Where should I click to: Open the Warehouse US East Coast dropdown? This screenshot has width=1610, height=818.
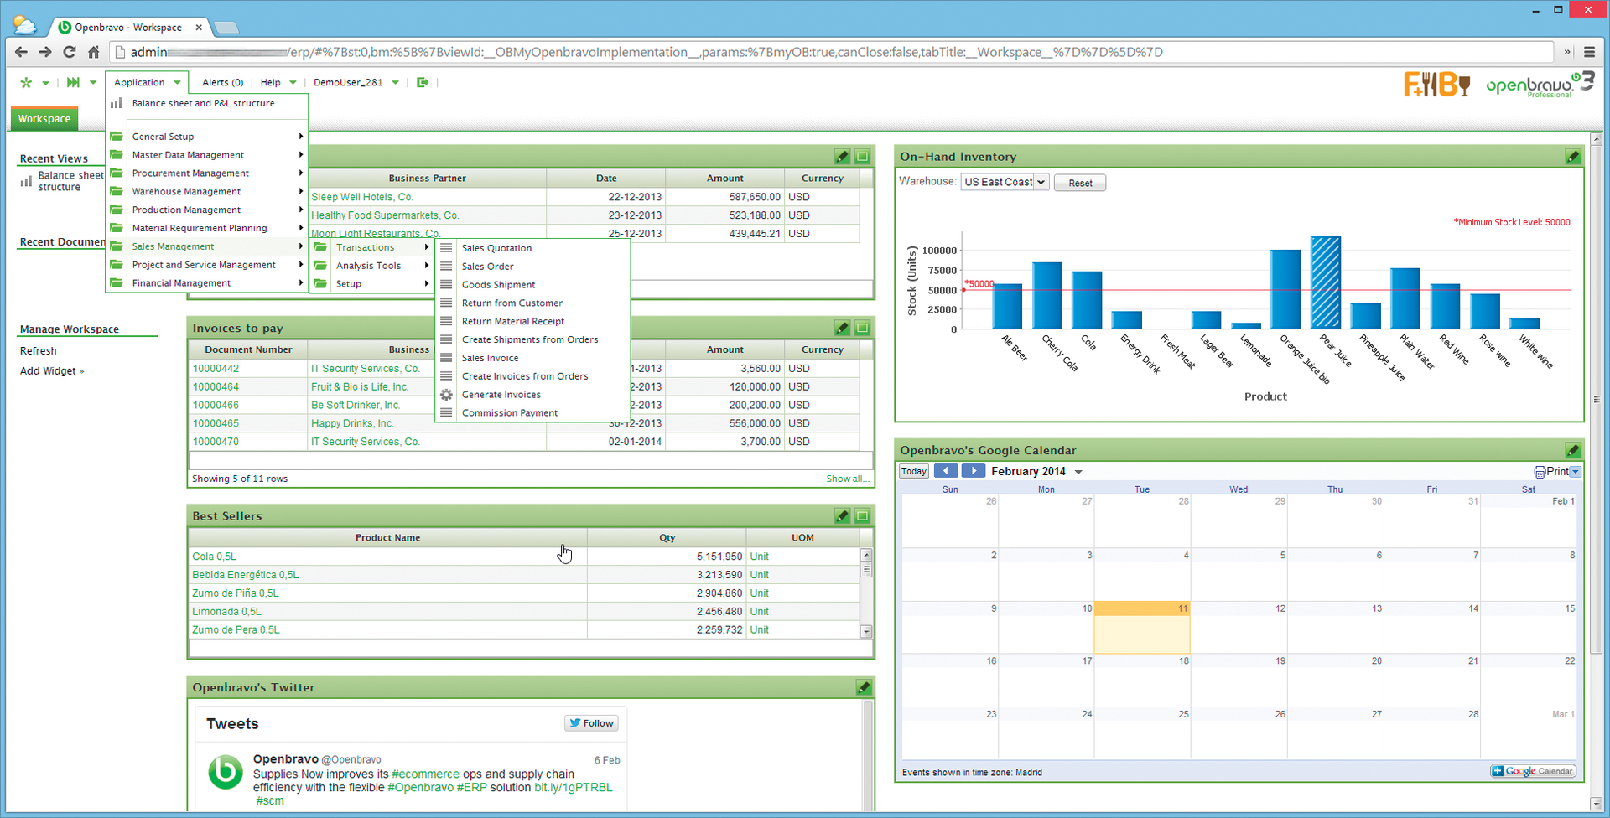pos(1040,182)
